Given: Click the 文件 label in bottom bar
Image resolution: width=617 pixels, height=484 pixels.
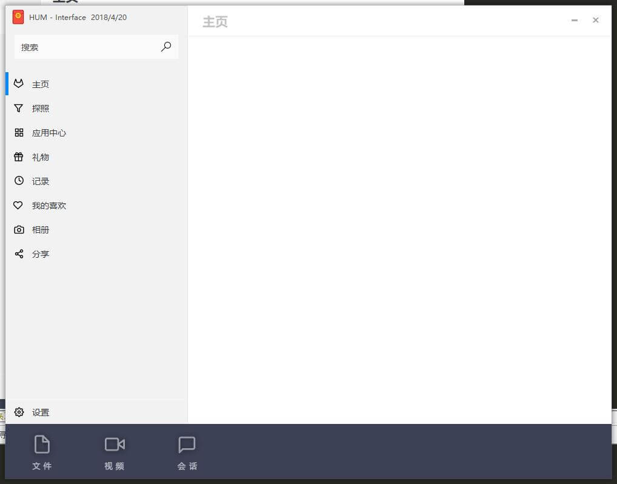Looking at the screenshot, I should tap(42, 466).
